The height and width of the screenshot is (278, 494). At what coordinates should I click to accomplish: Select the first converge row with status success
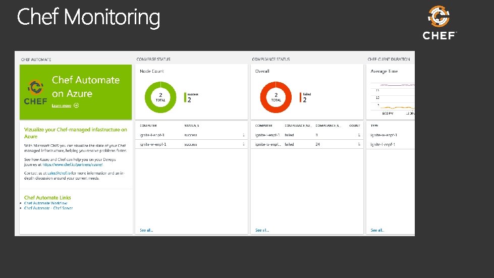tap(192, 135)
